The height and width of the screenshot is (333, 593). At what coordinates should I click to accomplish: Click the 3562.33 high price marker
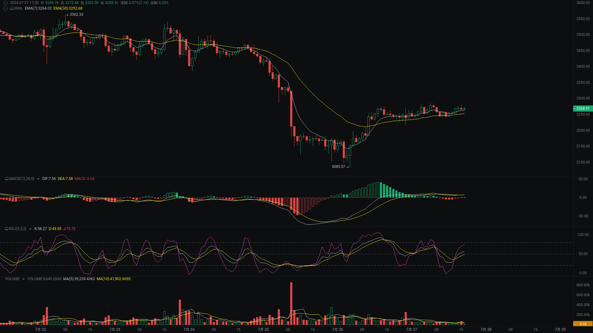tap(76, 14)
